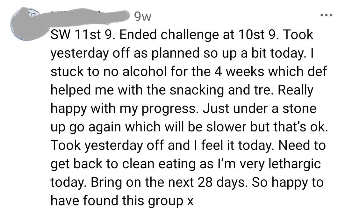
Task: Click the line 'stuck to no alcohol'
Action: point(189,72)
